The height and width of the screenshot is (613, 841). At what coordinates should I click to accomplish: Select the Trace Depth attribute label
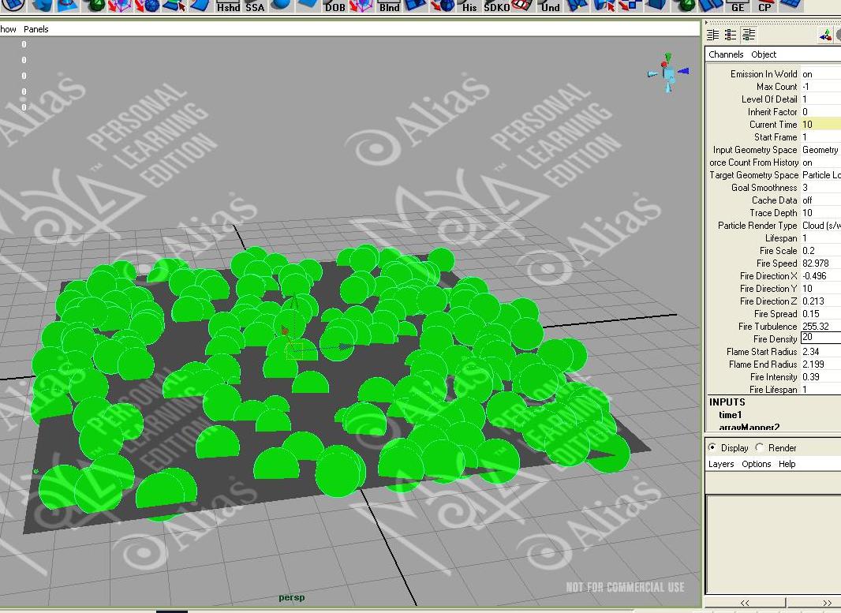point(773,213)
